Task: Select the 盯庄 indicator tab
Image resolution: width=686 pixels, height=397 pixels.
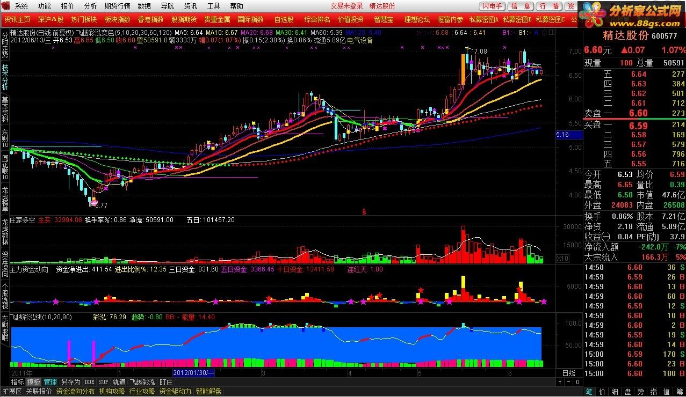Action: point(166,382)
